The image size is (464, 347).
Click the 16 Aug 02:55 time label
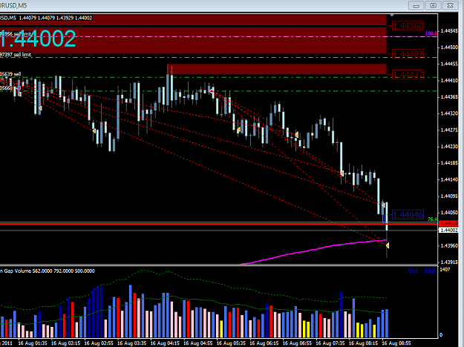99,343
